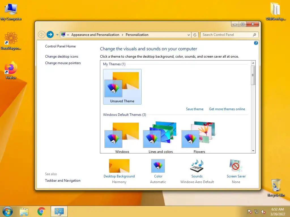Expand the breadcrumb arrow after Appearance and Personalization
Screen dimensions: 290x217
coord(122,35)
